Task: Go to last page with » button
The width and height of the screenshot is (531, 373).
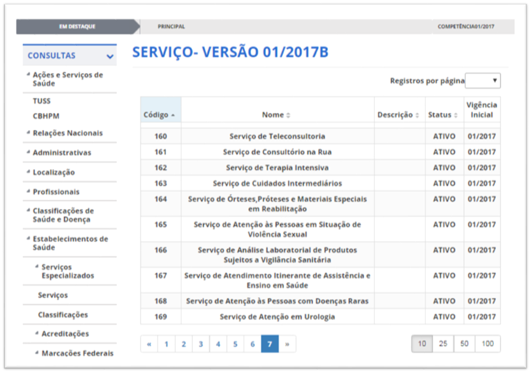Action: tap(287, 344)
